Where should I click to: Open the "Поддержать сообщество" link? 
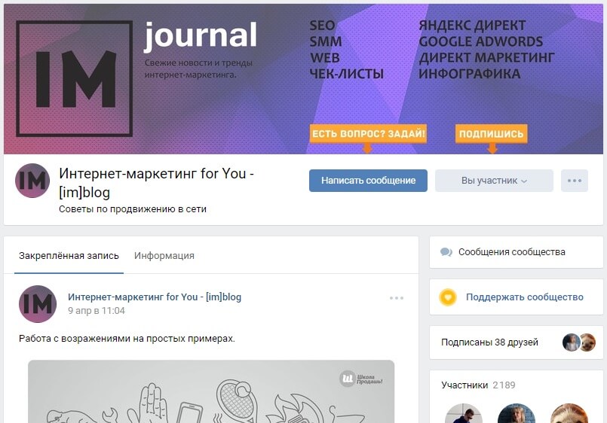point(525,297)
